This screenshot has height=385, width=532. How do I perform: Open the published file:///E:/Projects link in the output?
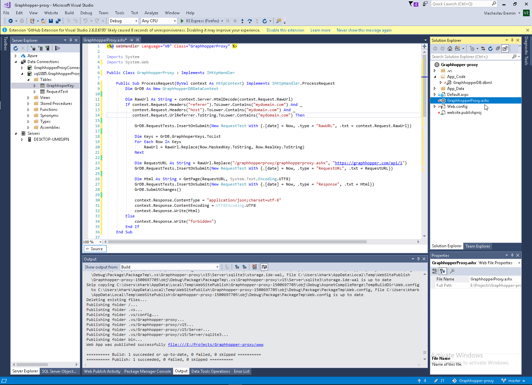click(215, 345)
